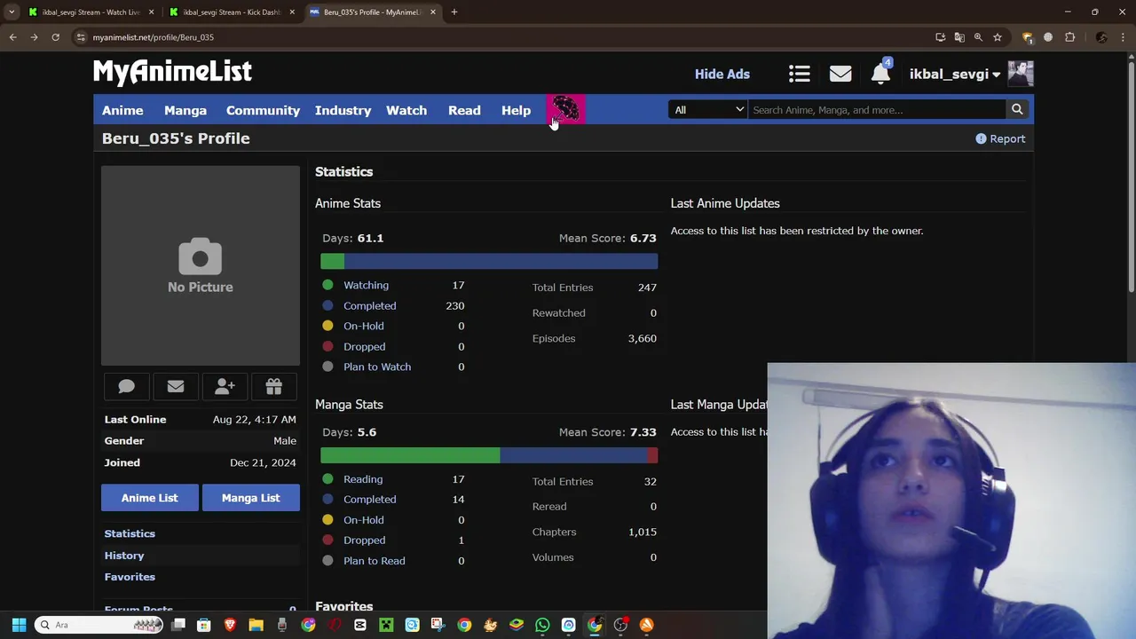Image resolution: width=1136 pixels, height=639 pixels.
Task: Open the notifications bell icon
Action: [x=880, y=74]
